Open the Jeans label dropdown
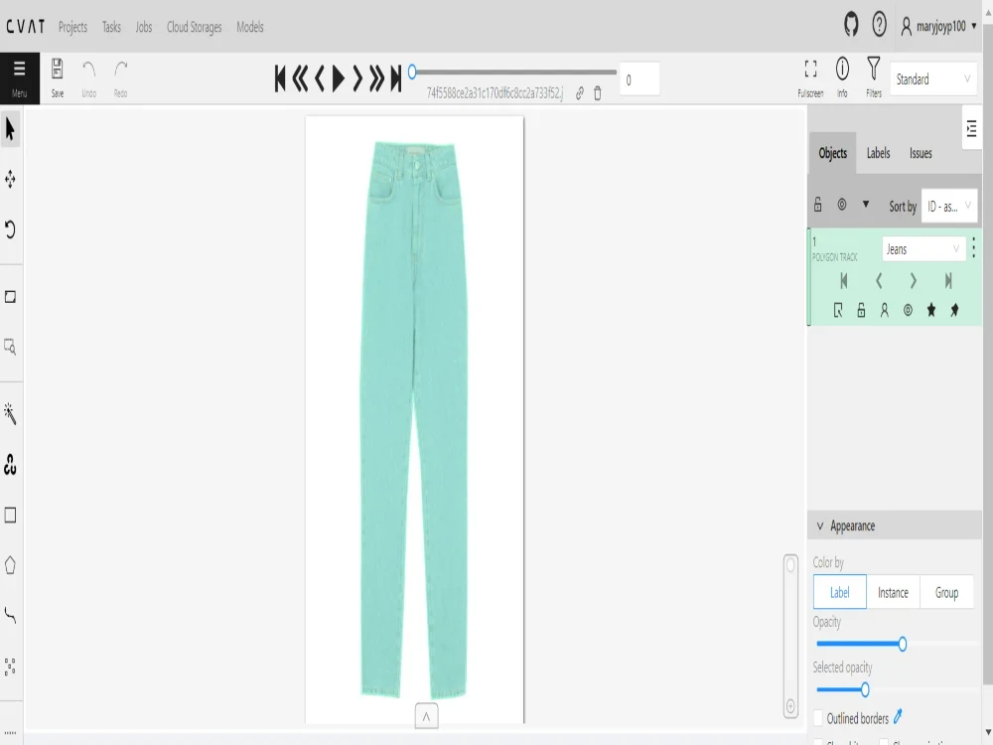The image size is (993, 745). (923, 249)
